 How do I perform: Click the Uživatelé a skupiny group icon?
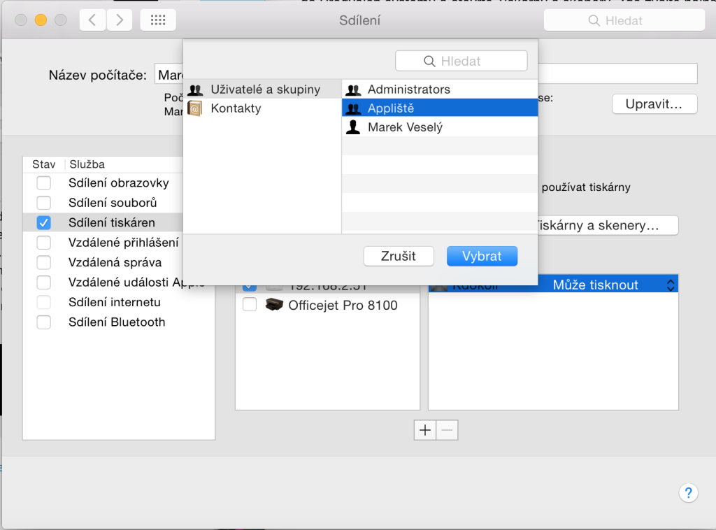pos(196,90)
